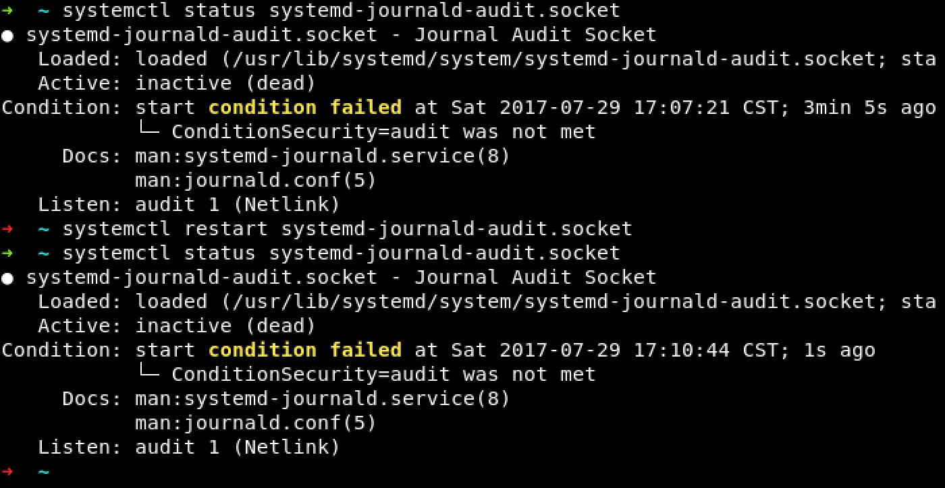This screenshot has width=945, height=488.
Task: Click the green arrow before second status command
Action: (x=7, y=253)
